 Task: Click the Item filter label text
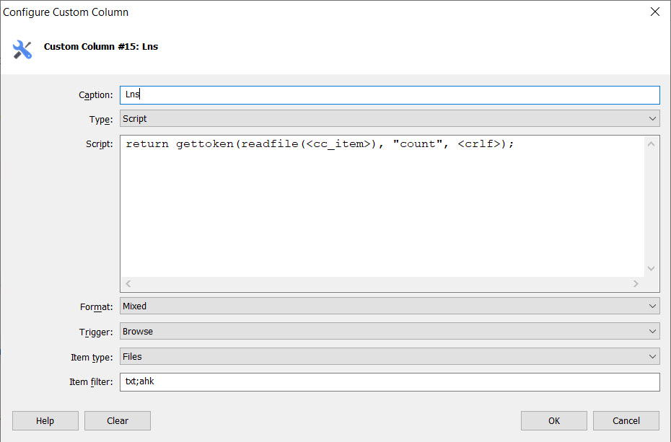[89, 382]
